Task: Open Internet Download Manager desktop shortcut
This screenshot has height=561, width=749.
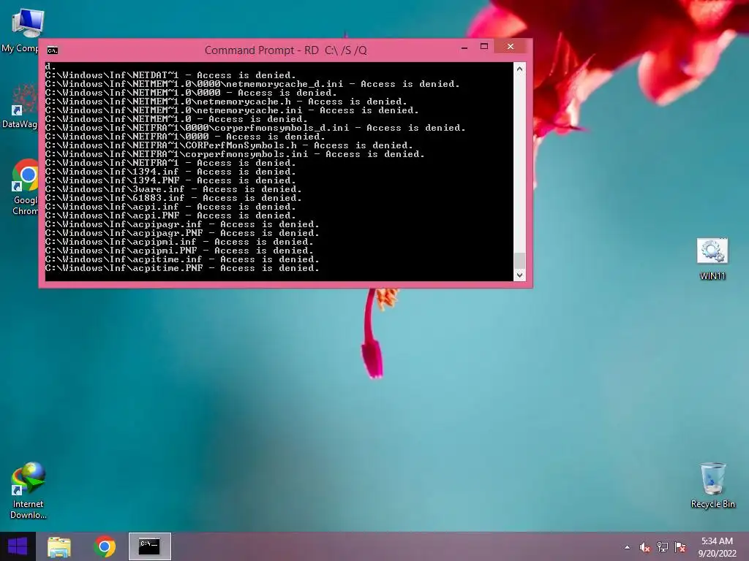Action: point(29,490)
